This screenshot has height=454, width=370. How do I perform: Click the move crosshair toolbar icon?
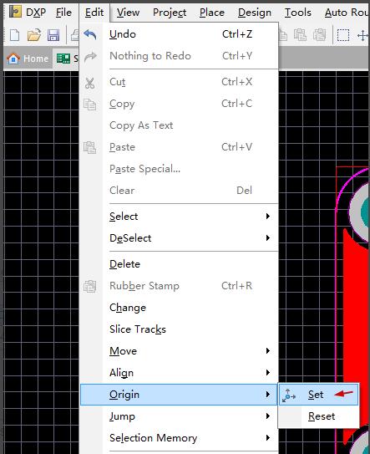coord(363,35)
